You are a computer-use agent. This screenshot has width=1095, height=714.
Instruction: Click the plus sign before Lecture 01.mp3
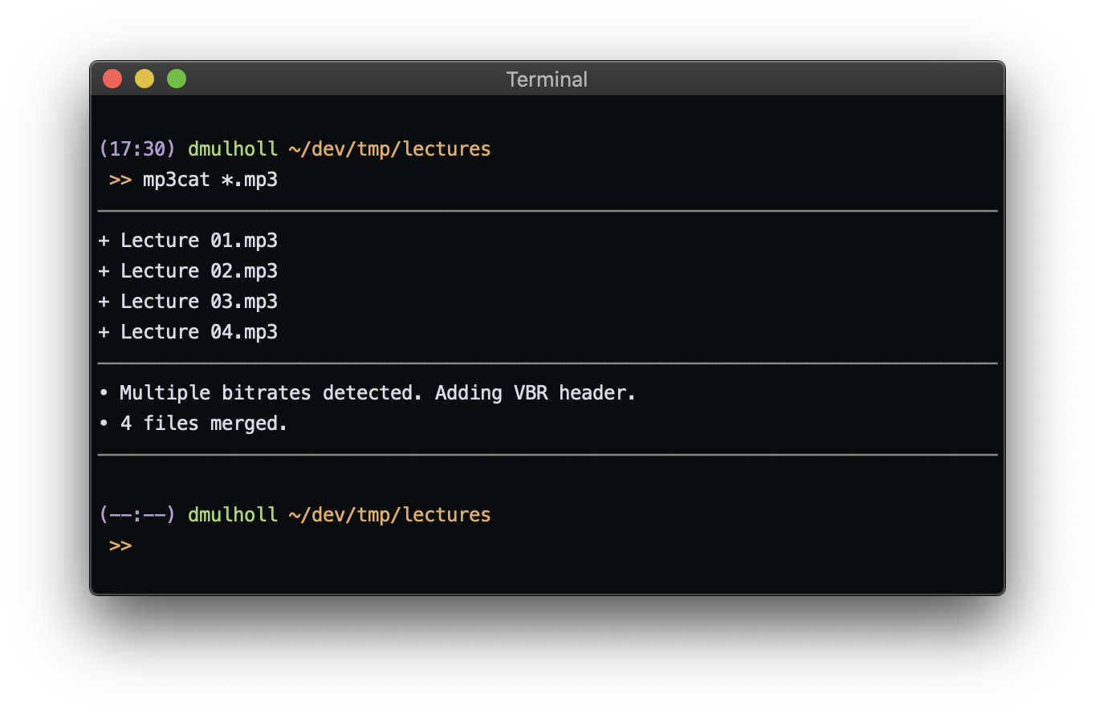pyautogui.click(x=104, y=241)
